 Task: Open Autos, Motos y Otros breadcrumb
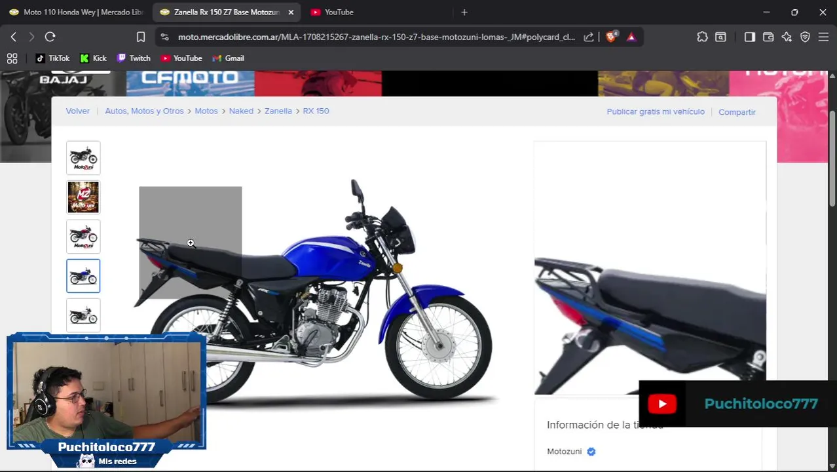click(x=144, y=111)
